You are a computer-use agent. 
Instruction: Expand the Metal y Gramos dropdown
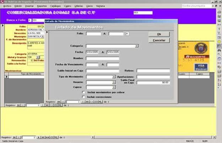pyautogui.click(x=38, y=57)
